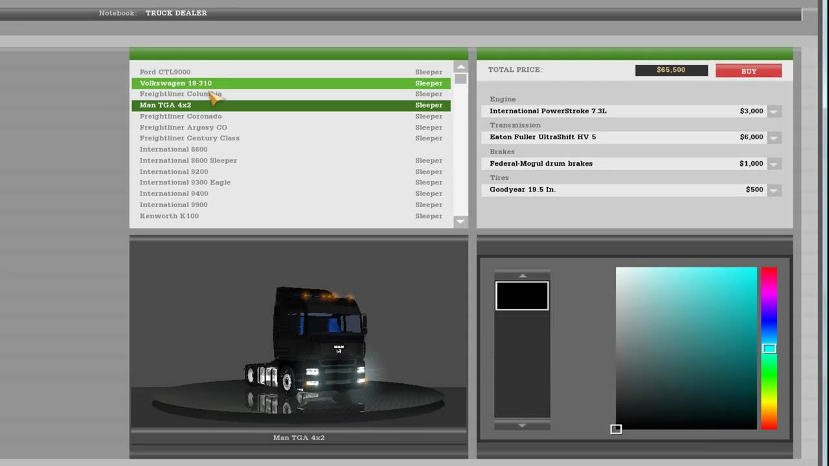Click the $65,500 total price display

[x=671, y=71]
